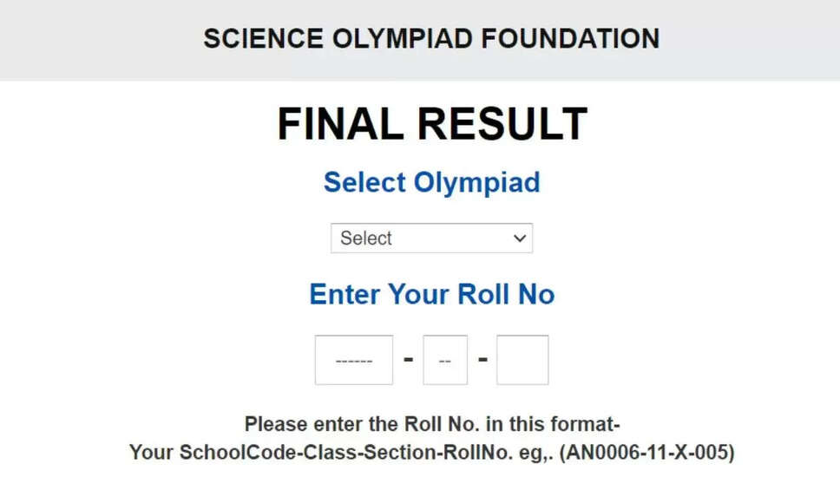This screenshot has height=477, width=840.
Task: Focus the empty third roll number box
Action: pos(522,360)
